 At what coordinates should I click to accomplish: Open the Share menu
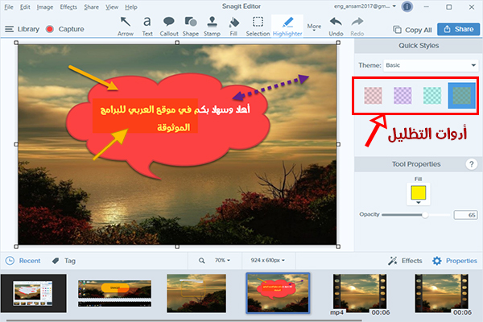(92, 7)
